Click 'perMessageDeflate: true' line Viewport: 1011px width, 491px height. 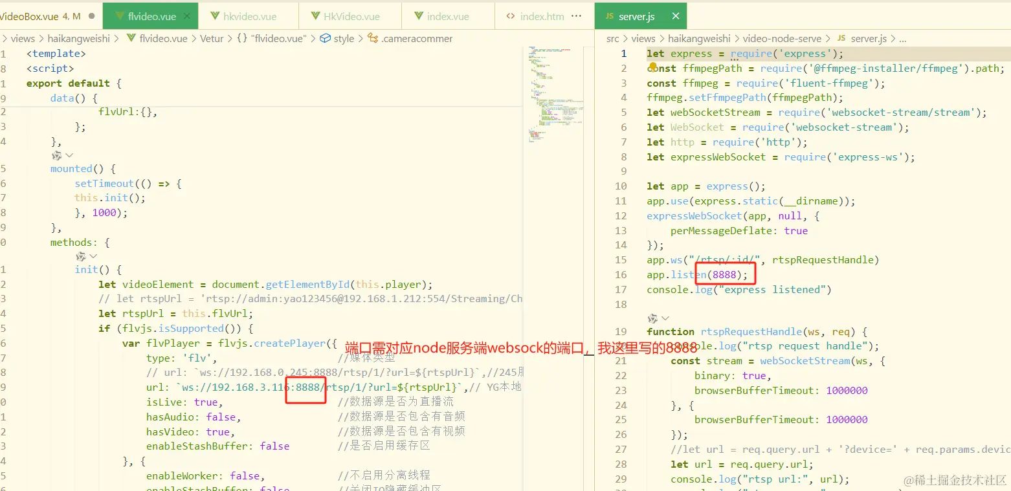739,230
